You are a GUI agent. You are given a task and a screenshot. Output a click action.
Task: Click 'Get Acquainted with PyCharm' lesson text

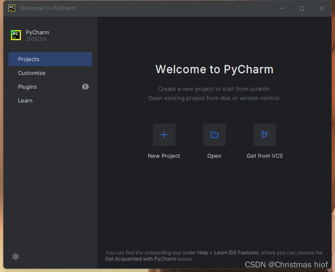point(141,259)
